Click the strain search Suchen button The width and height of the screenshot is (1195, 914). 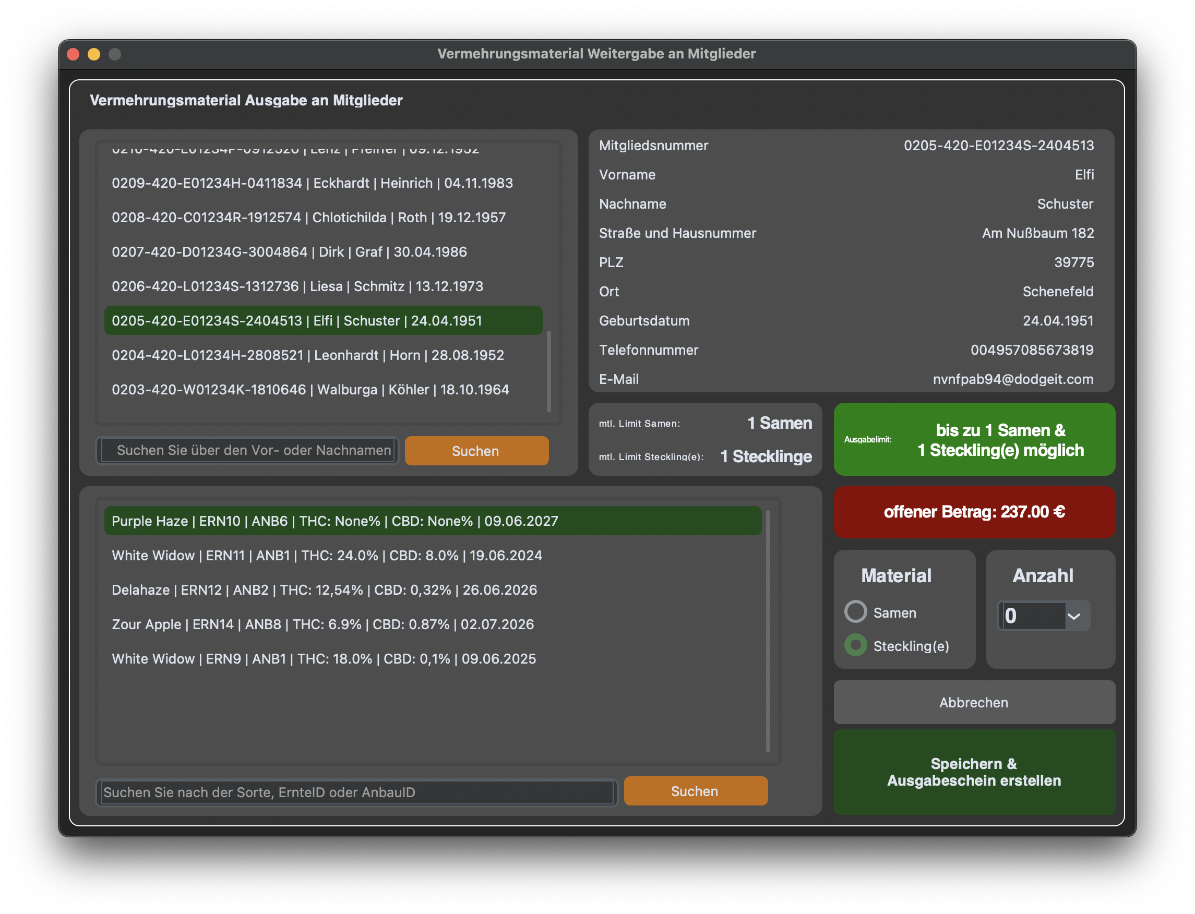pos(695,791)
